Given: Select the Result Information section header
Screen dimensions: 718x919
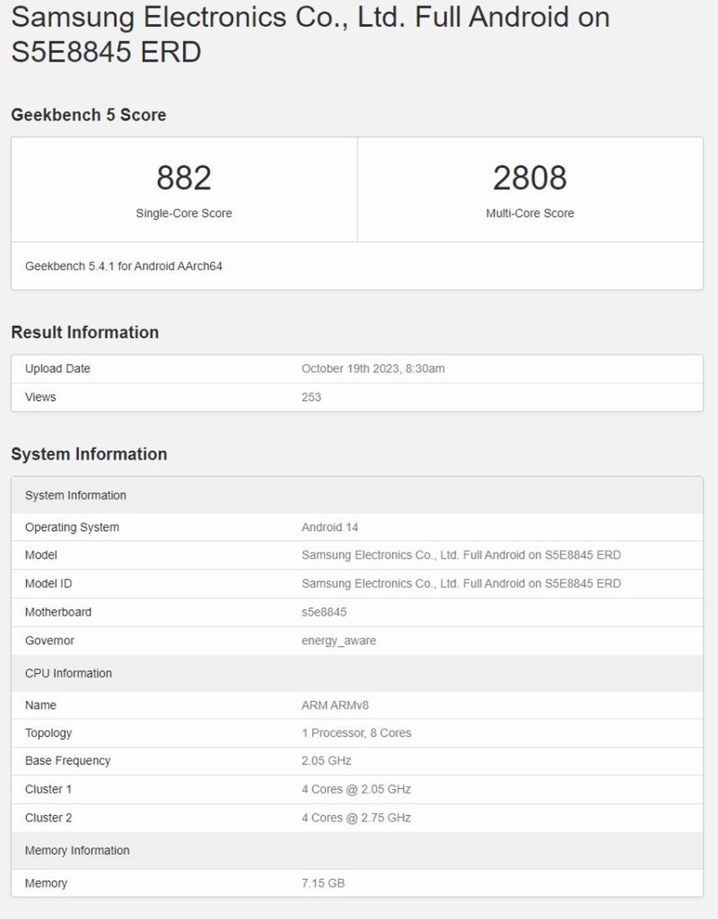Looking at the screenshot, I should pyautogui.click(x=85, y=332).
